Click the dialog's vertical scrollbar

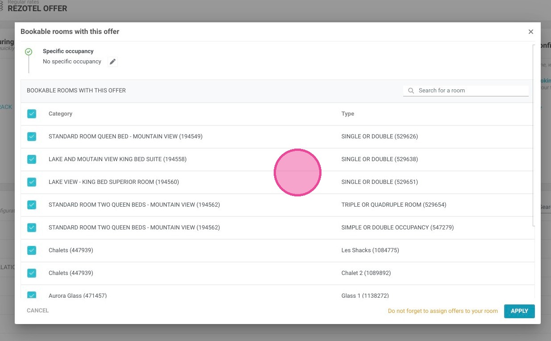[534, 135]
